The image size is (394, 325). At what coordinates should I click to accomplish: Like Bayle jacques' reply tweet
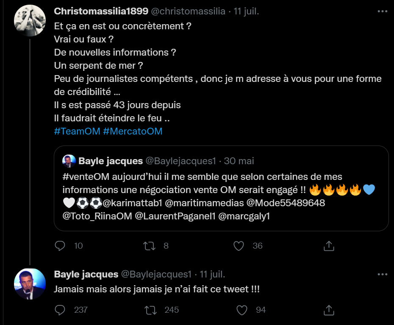pos(242,310)
